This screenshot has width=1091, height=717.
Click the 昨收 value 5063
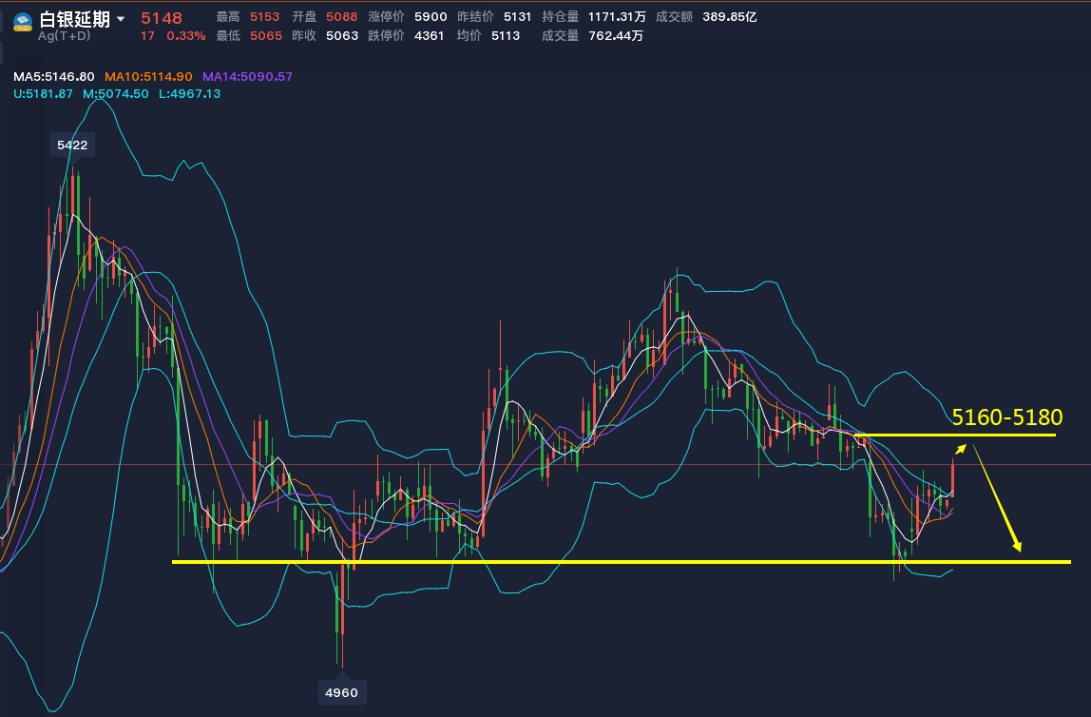[x=342, y=35]
